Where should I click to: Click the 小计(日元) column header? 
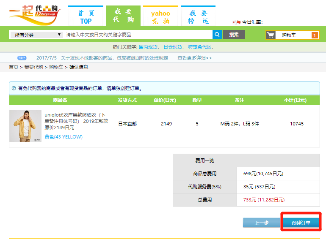pos(295,100)
